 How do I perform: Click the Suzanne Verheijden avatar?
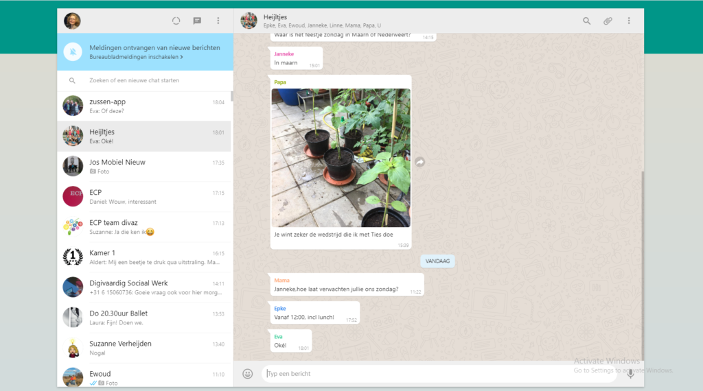click(x=73, y=348)
